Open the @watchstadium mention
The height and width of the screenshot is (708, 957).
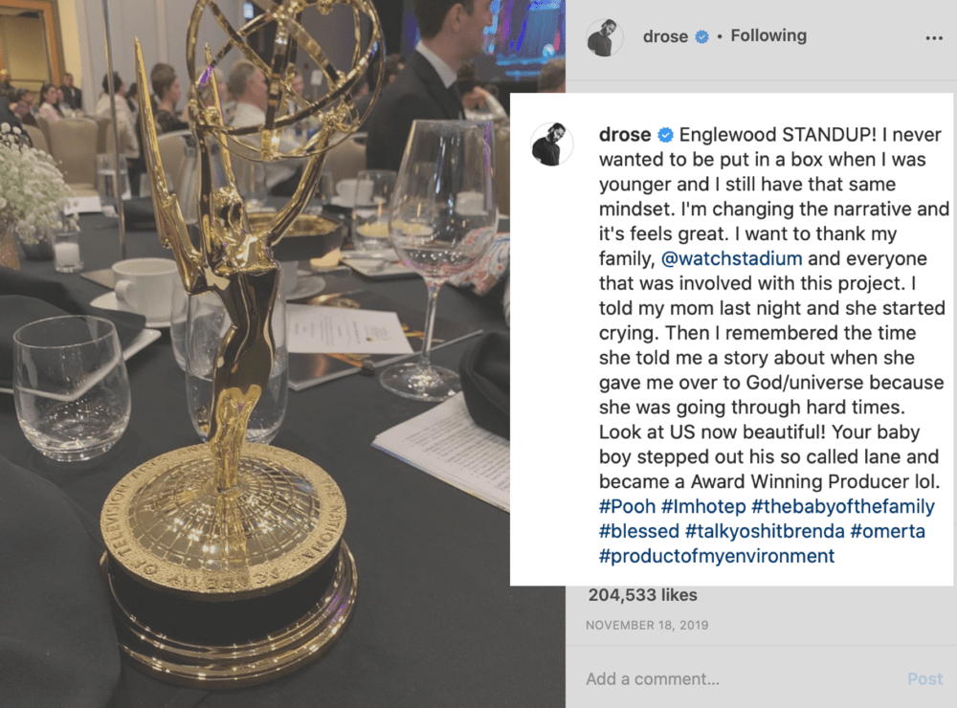pyautogui.click(x=731, y=258)
